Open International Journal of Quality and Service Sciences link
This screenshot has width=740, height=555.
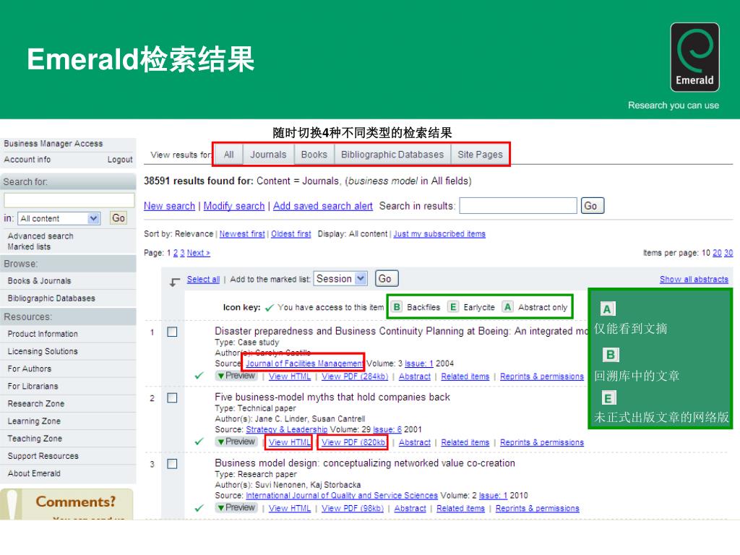coord(342,496)
